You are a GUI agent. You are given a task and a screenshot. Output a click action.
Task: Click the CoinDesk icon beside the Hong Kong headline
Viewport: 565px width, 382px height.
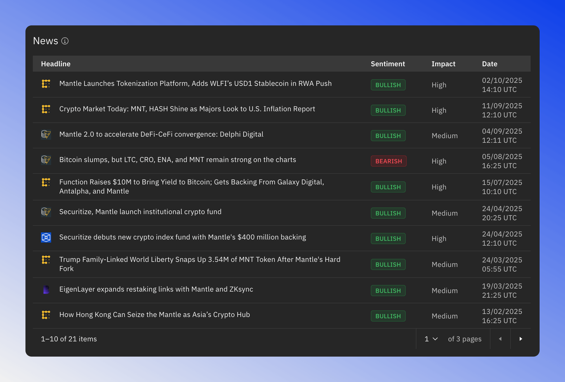(46, 315)
